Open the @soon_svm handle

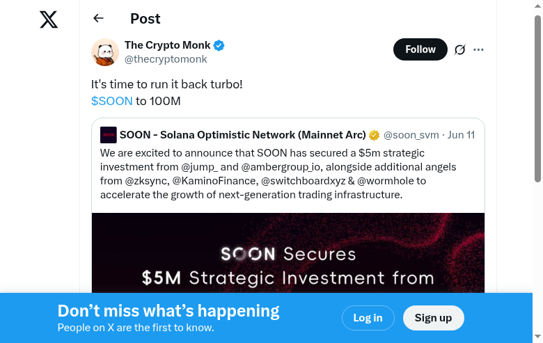(x=411, y=135)
